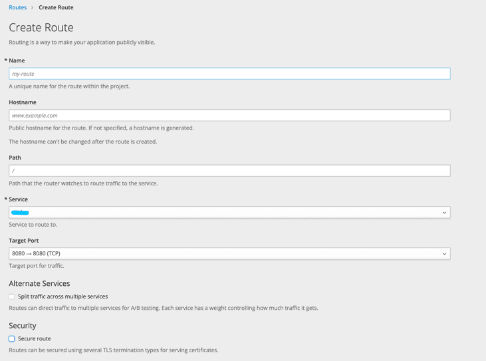Tick the Secure route checkbox

pos(12,338)
